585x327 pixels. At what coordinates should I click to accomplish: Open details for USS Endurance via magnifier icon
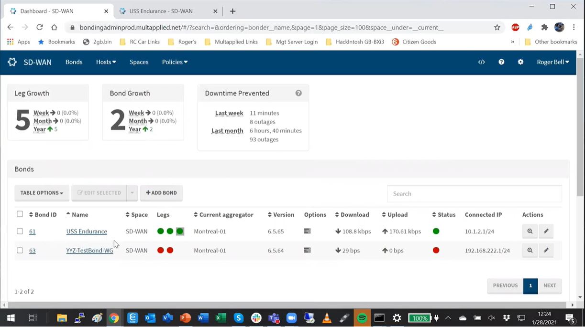coord(530,231)
